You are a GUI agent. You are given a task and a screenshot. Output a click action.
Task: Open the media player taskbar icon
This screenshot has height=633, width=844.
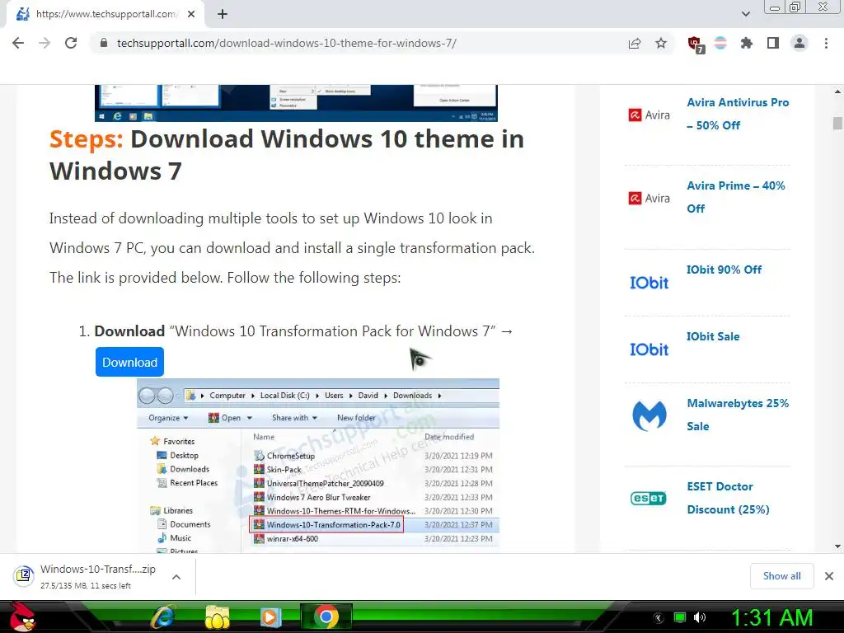coord(270,617)
